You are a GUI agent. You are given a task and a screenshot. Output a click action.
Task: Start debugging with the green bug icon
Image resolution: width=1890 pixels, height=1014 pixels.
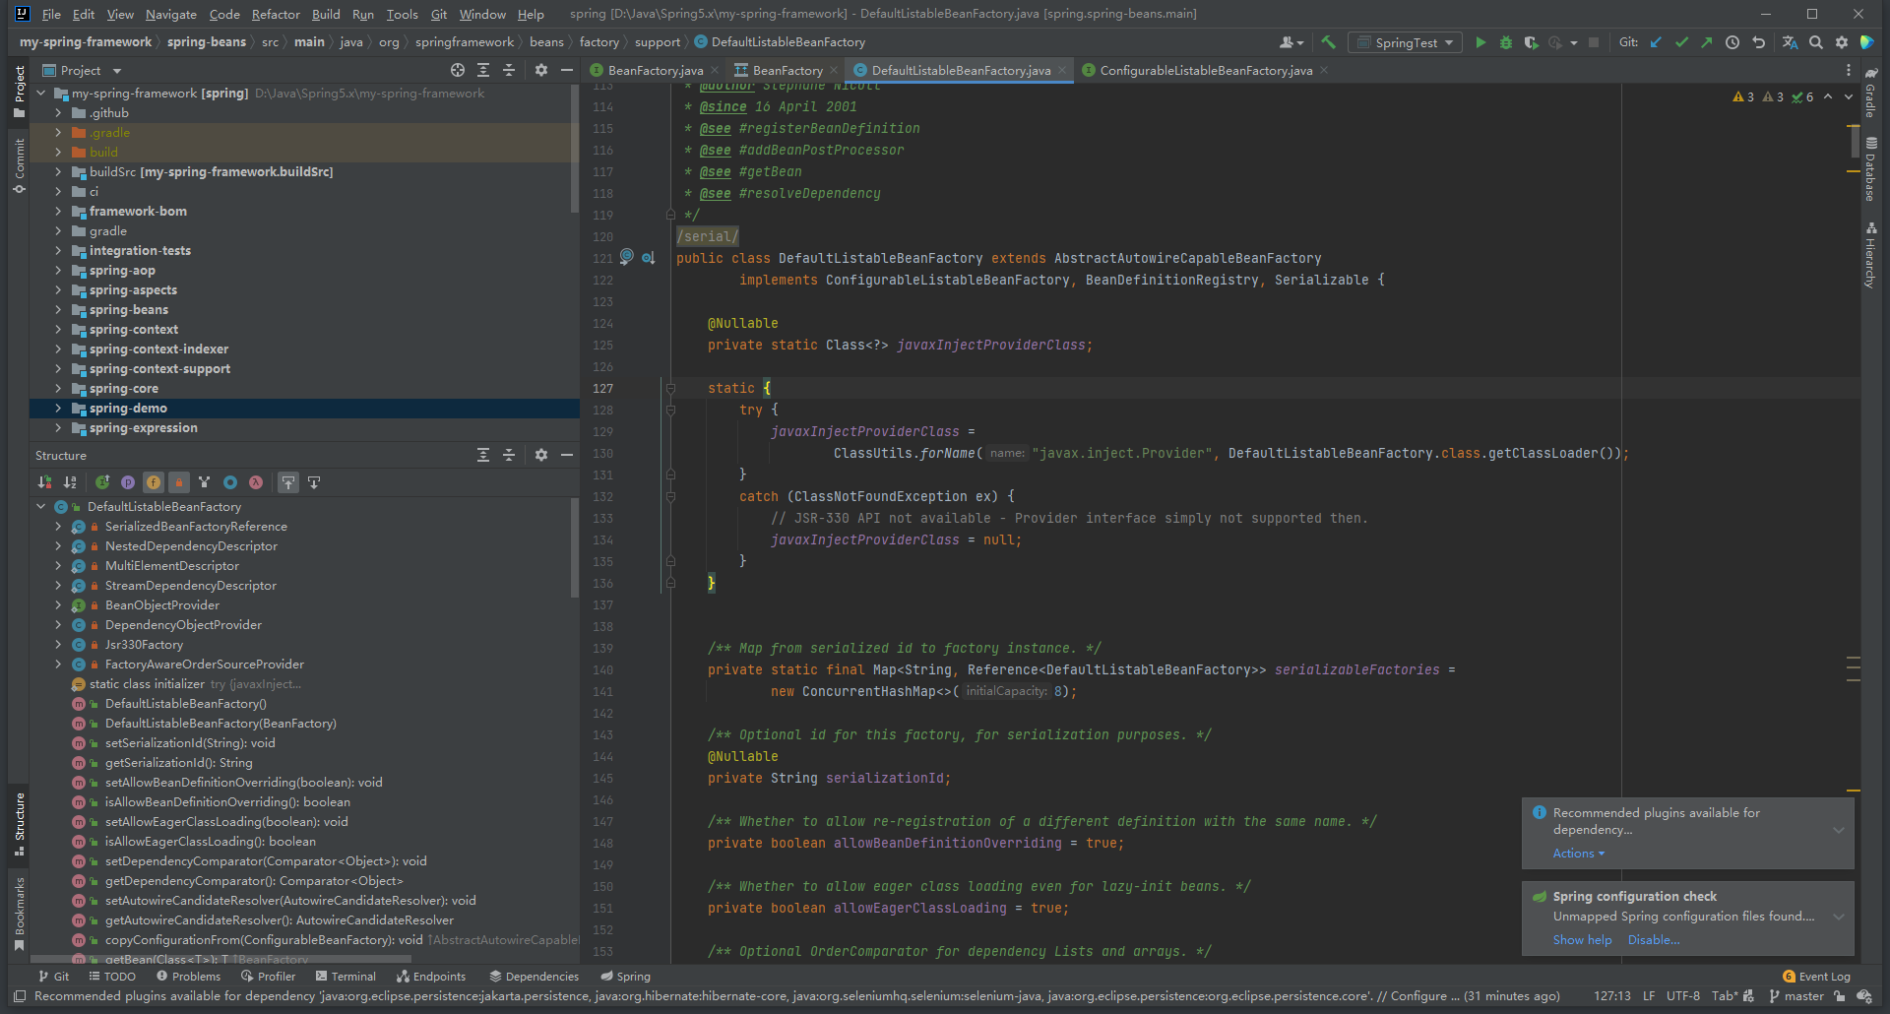click(1505, 42)
